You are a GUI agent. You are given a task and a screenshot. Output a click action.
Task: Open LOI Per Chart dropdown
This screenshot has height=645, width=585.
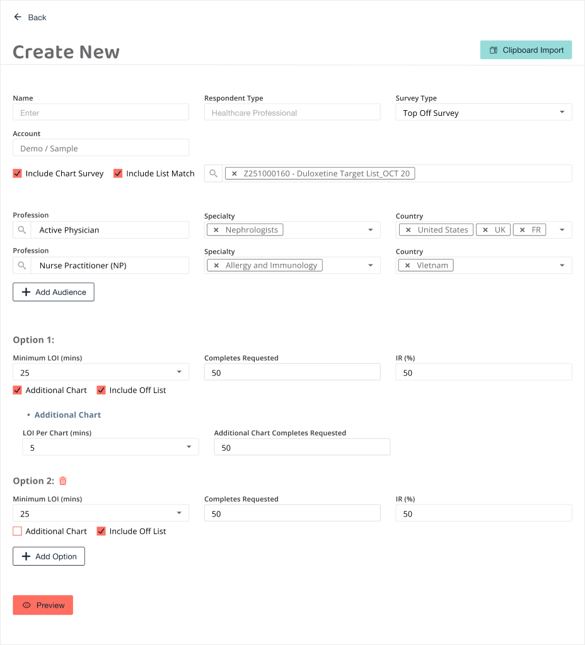tap(111, 447)
